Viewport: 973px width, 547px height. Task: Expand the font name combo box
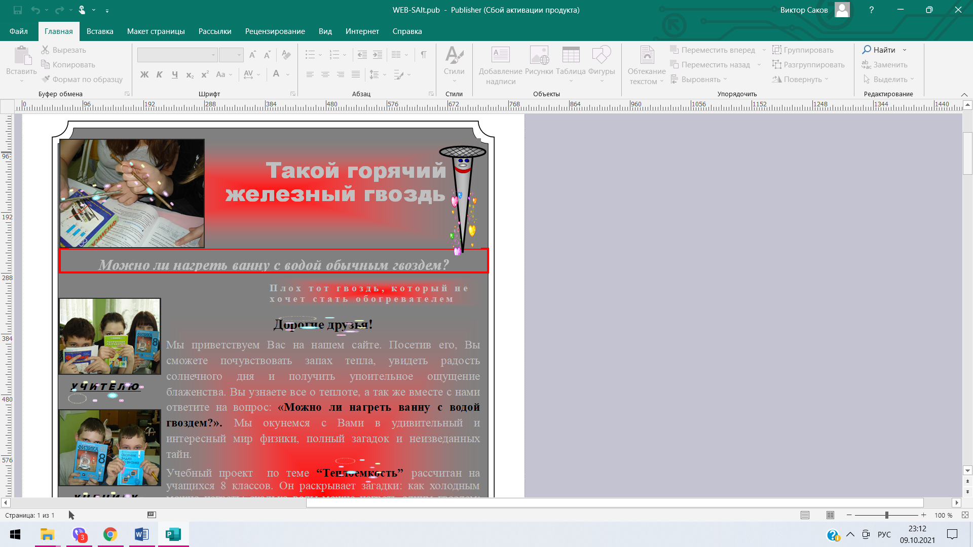(213, 55)
